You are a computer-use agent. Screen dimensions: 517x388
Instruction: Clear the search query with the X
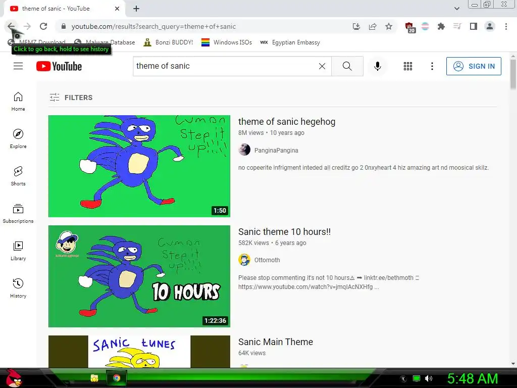(322, 66)
